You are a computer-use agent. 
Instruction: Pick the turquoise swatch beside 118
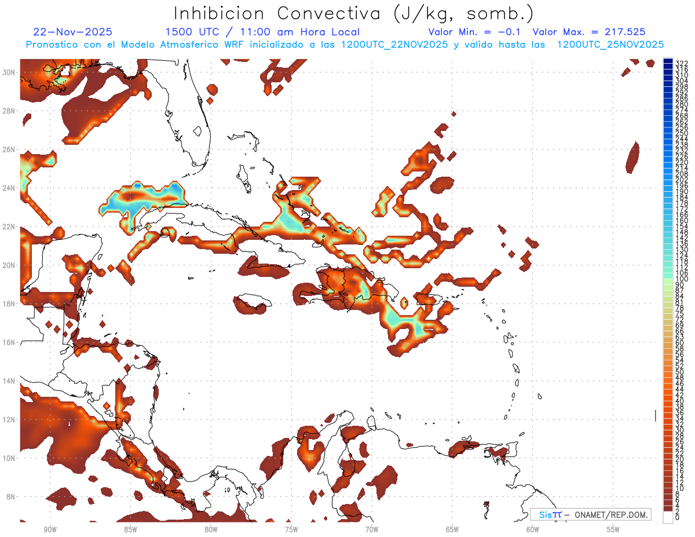[x=668, y=259]
